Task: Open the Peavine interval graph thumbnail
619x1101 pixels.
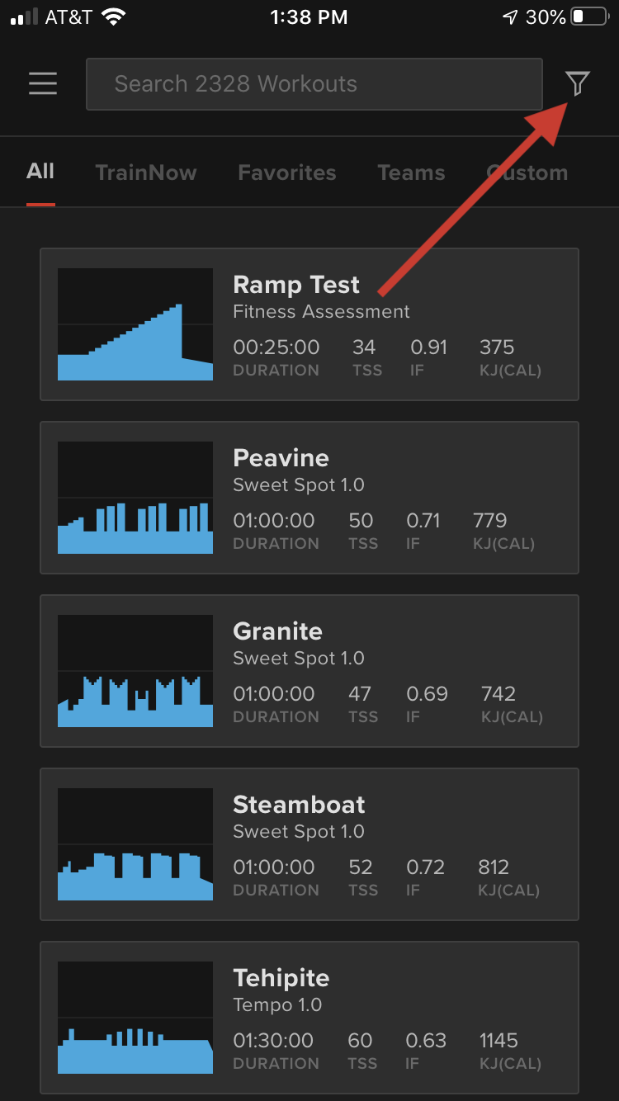Action: pos(135,498)
